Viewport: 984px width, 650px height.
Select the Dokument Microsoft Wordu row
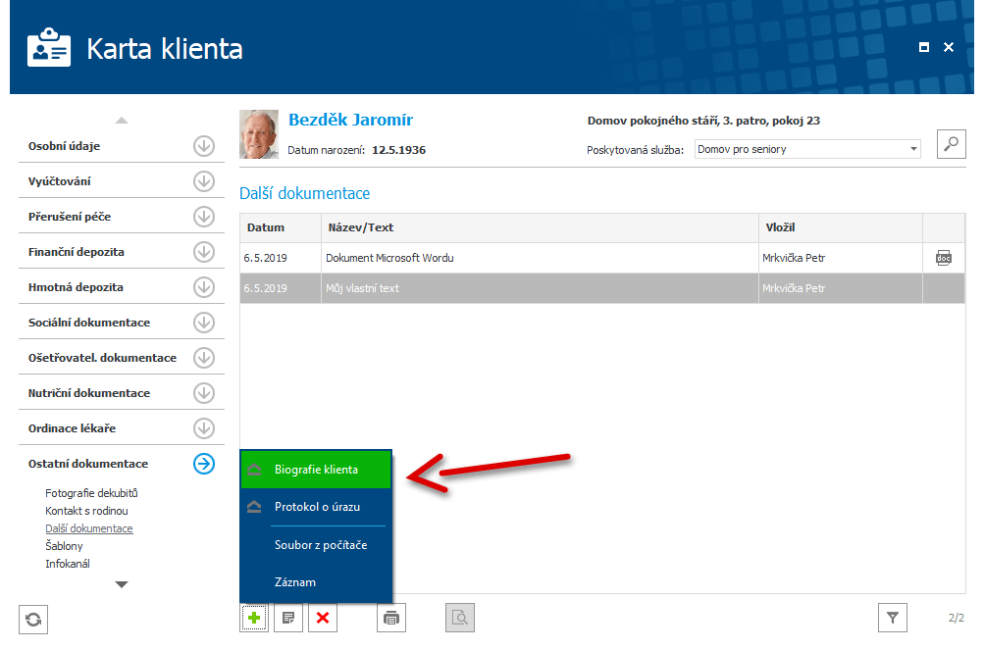(602, 258)
